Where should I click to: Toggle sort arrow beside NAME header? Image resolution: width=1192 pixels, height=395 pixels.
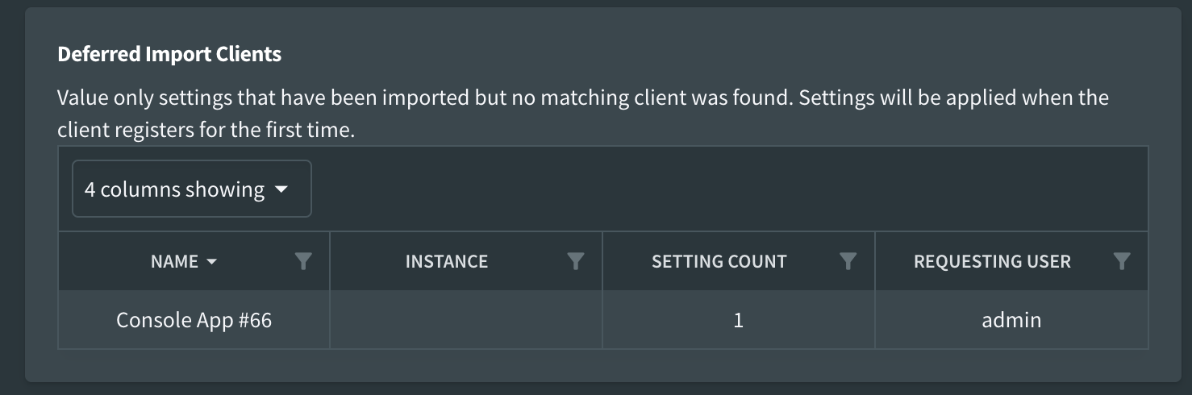pyautogui.click(x=212, y=262)
